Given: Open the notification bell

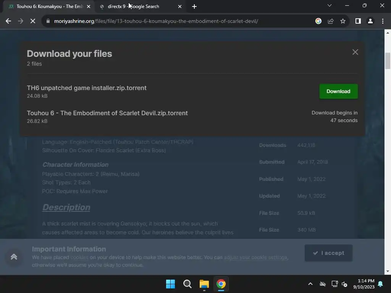Looking at the screenshot, I should [381, 284].
